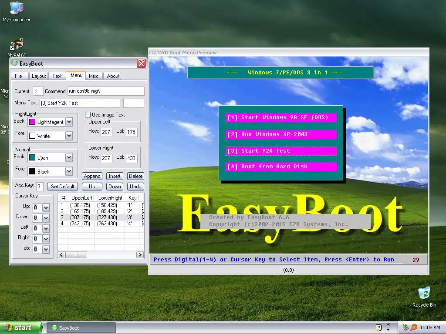Viewport: 446px width, 334px height.
Task: Click the Black foreground color swatch
Action: [x=32, y=171]
